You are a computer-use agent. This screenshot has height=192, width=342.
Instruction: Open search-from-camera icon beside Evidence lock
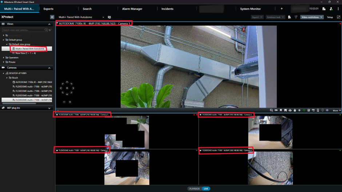pos(290,17)
